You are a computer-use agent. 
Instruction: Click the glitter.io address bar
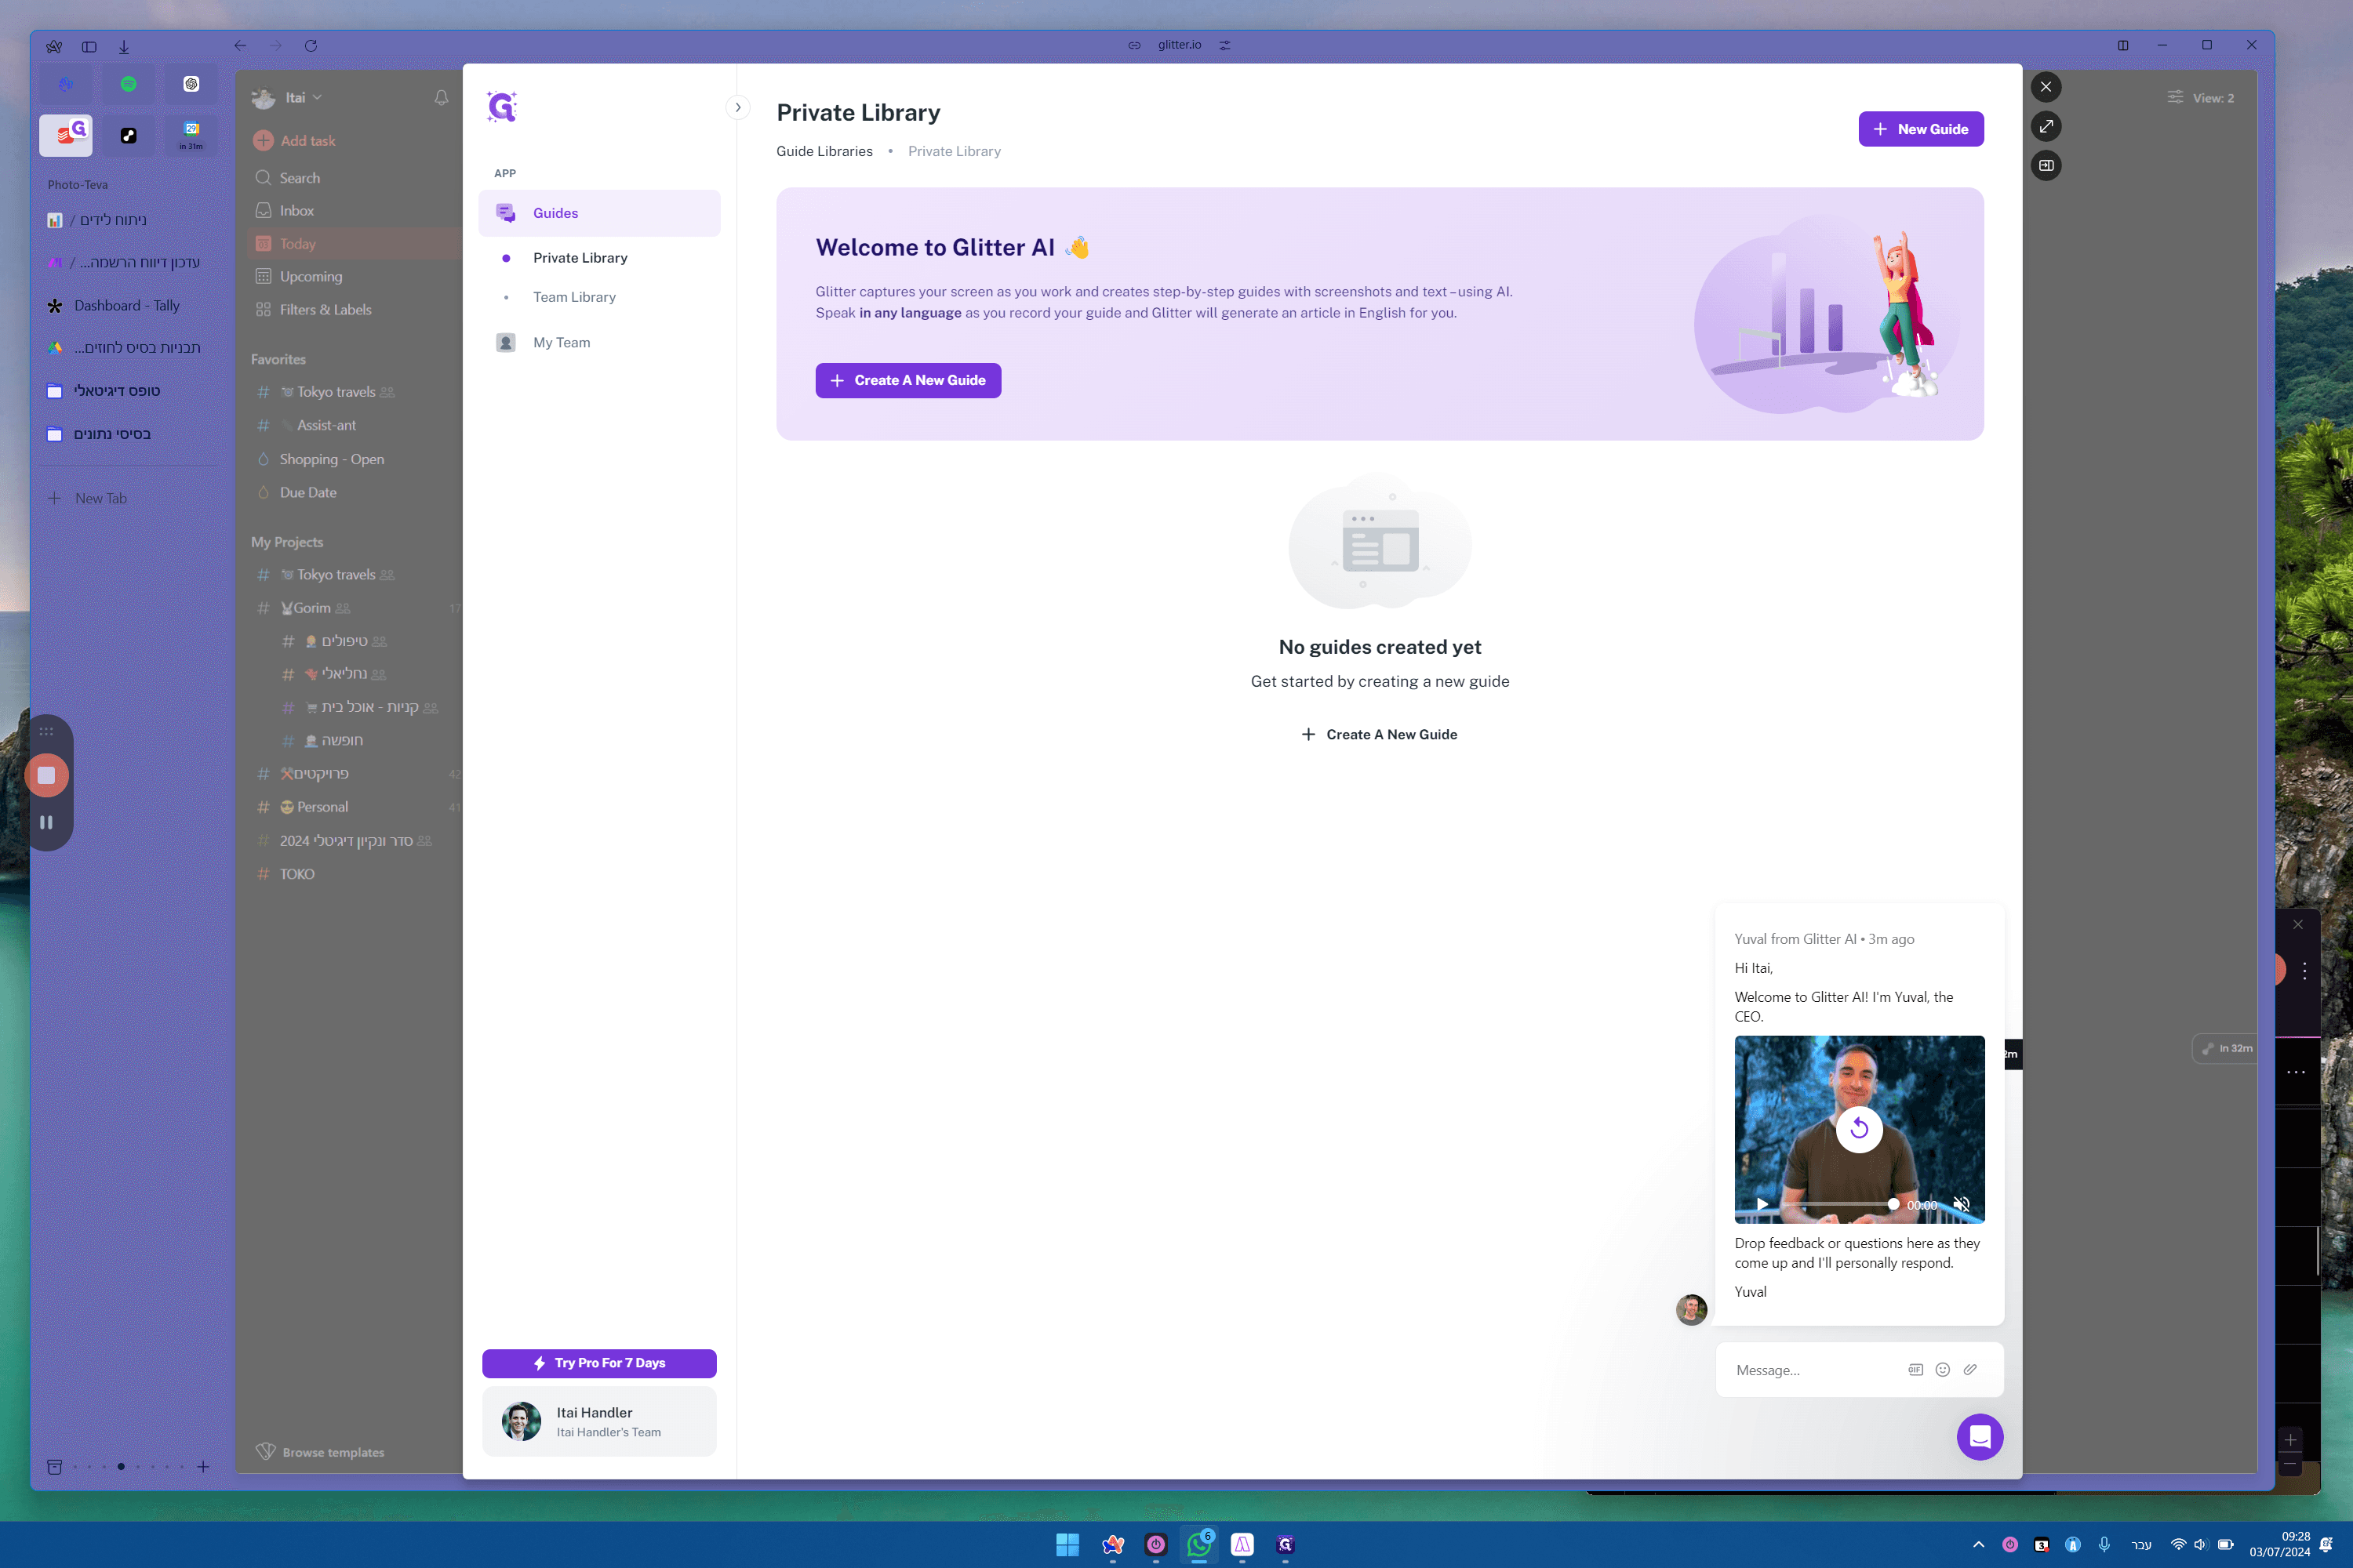pos(1180,45)
